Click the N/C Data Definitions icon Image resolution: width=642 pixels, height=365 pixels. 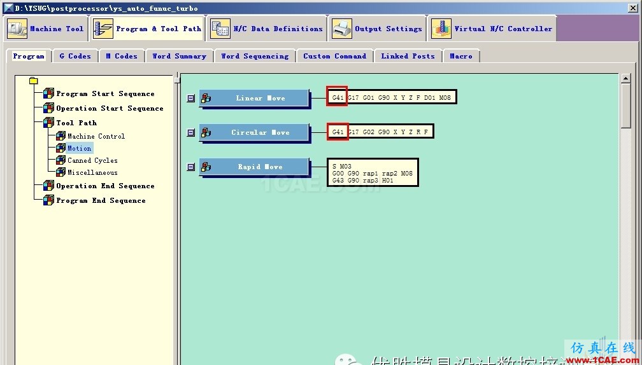pyautogui.click(x=220, y=29)
